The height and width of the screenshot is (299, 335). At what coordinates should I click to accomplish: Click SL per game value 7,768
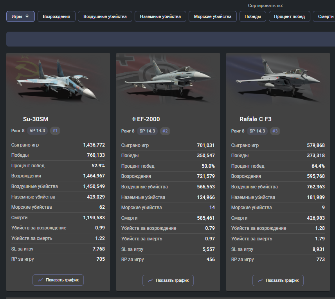click(99, 249)
